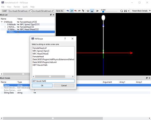Click Reset Block Details

[140, 11]
